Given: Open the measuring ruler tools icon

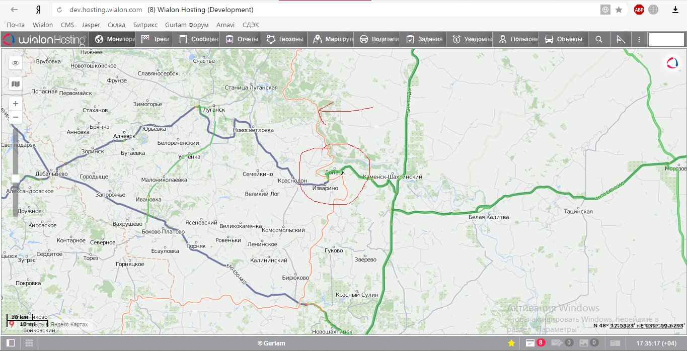Looking at the screenshot, I should tap(620, 39).
